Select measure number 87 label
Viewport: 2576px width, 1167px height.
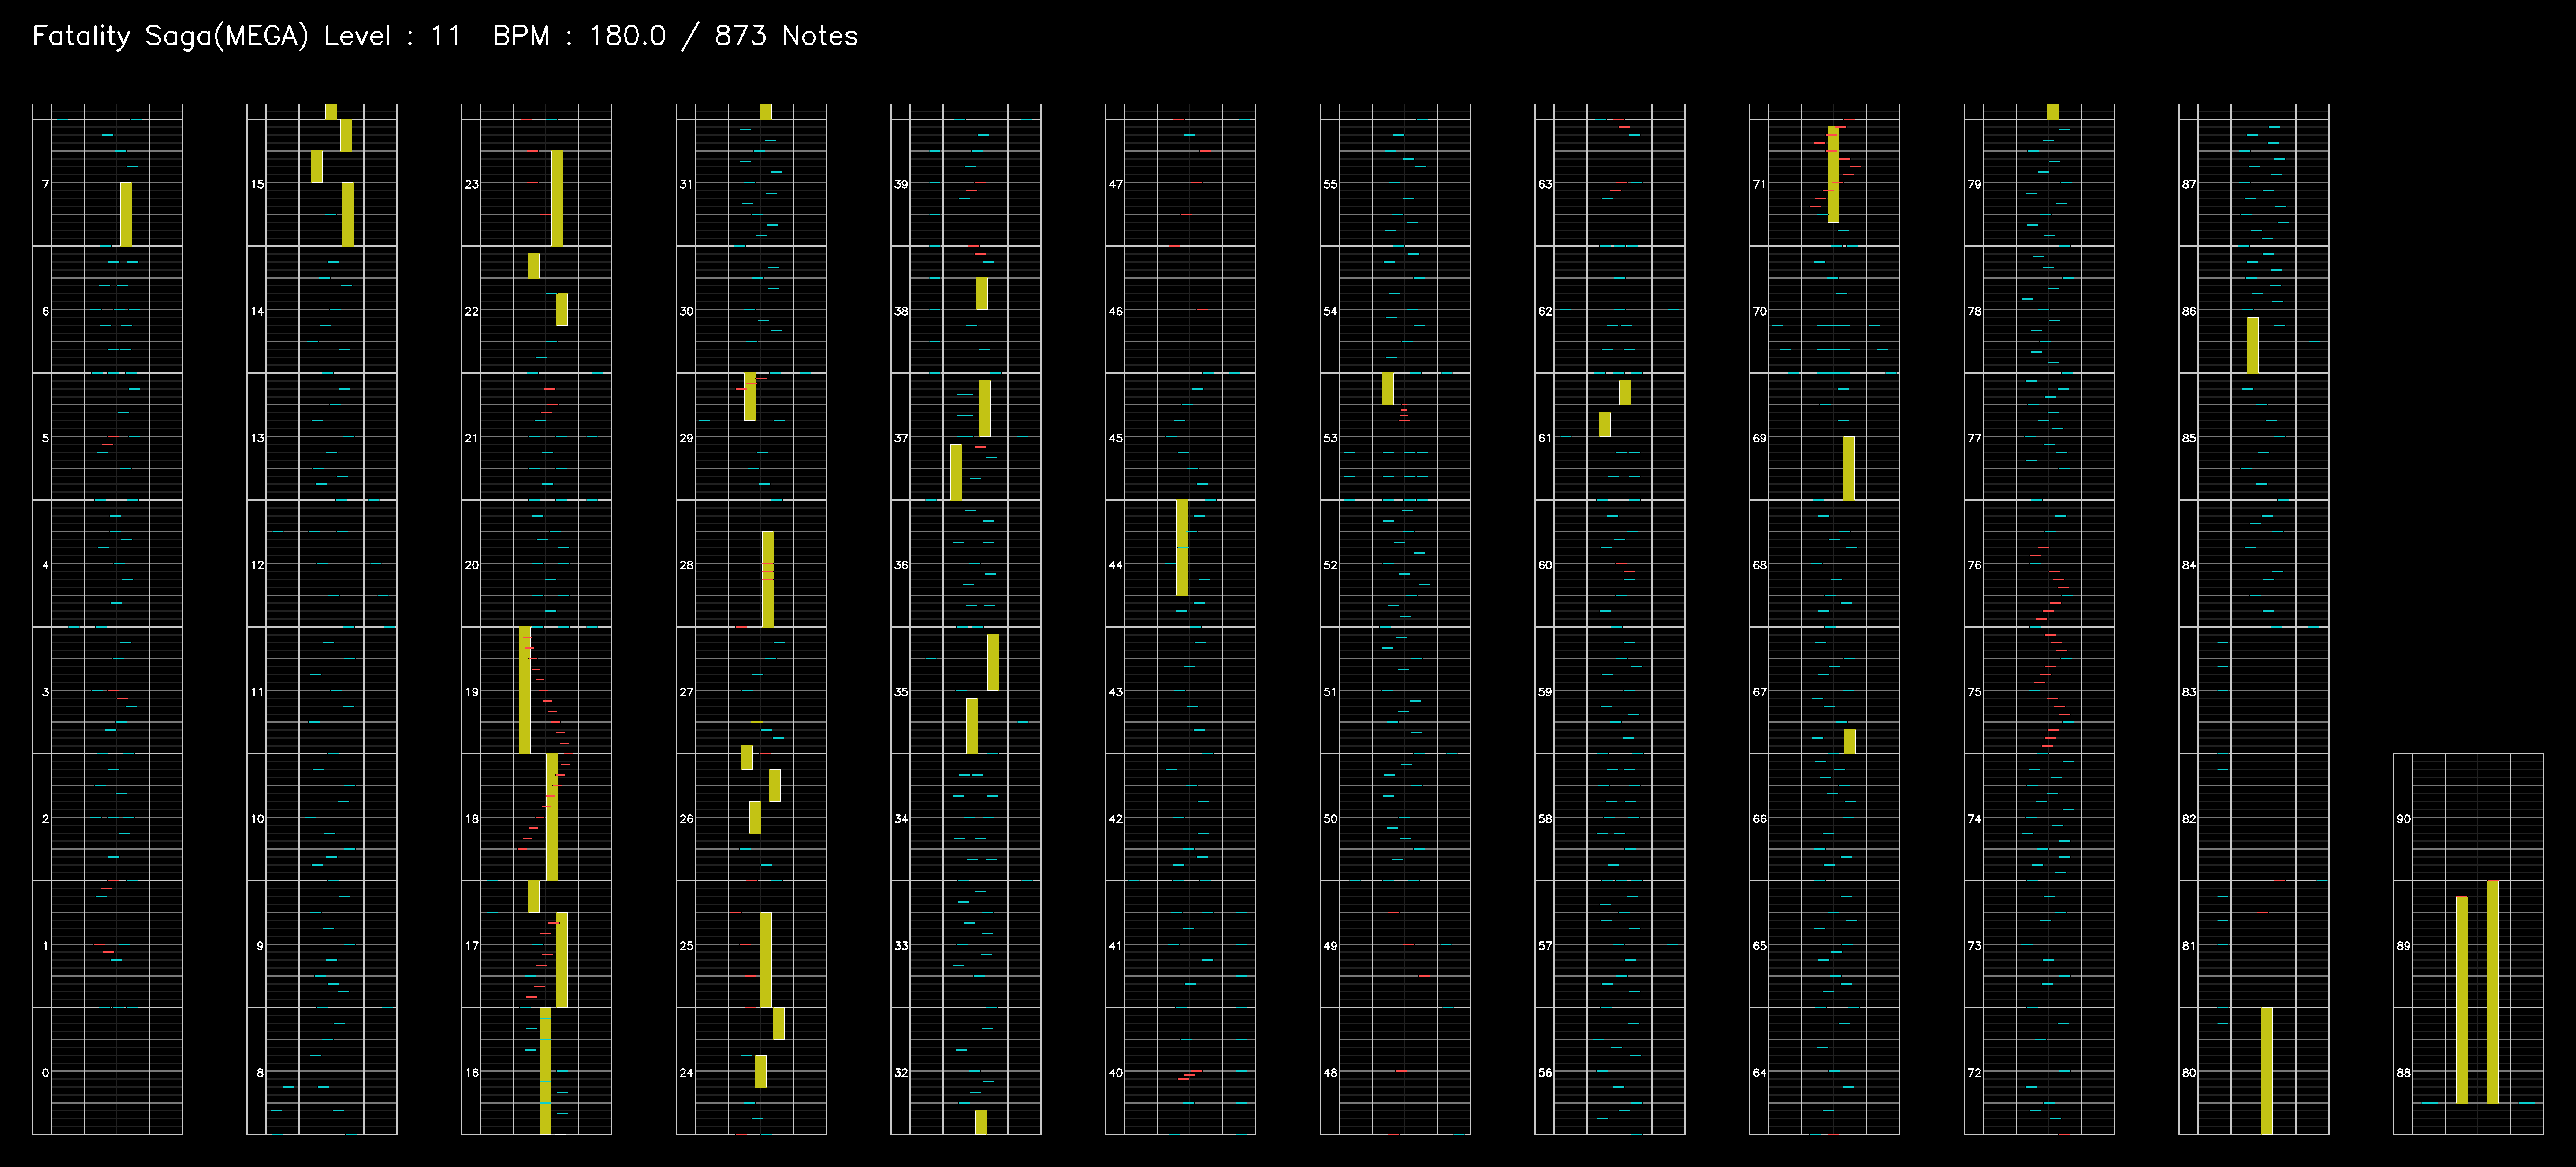pos(2190,184)
